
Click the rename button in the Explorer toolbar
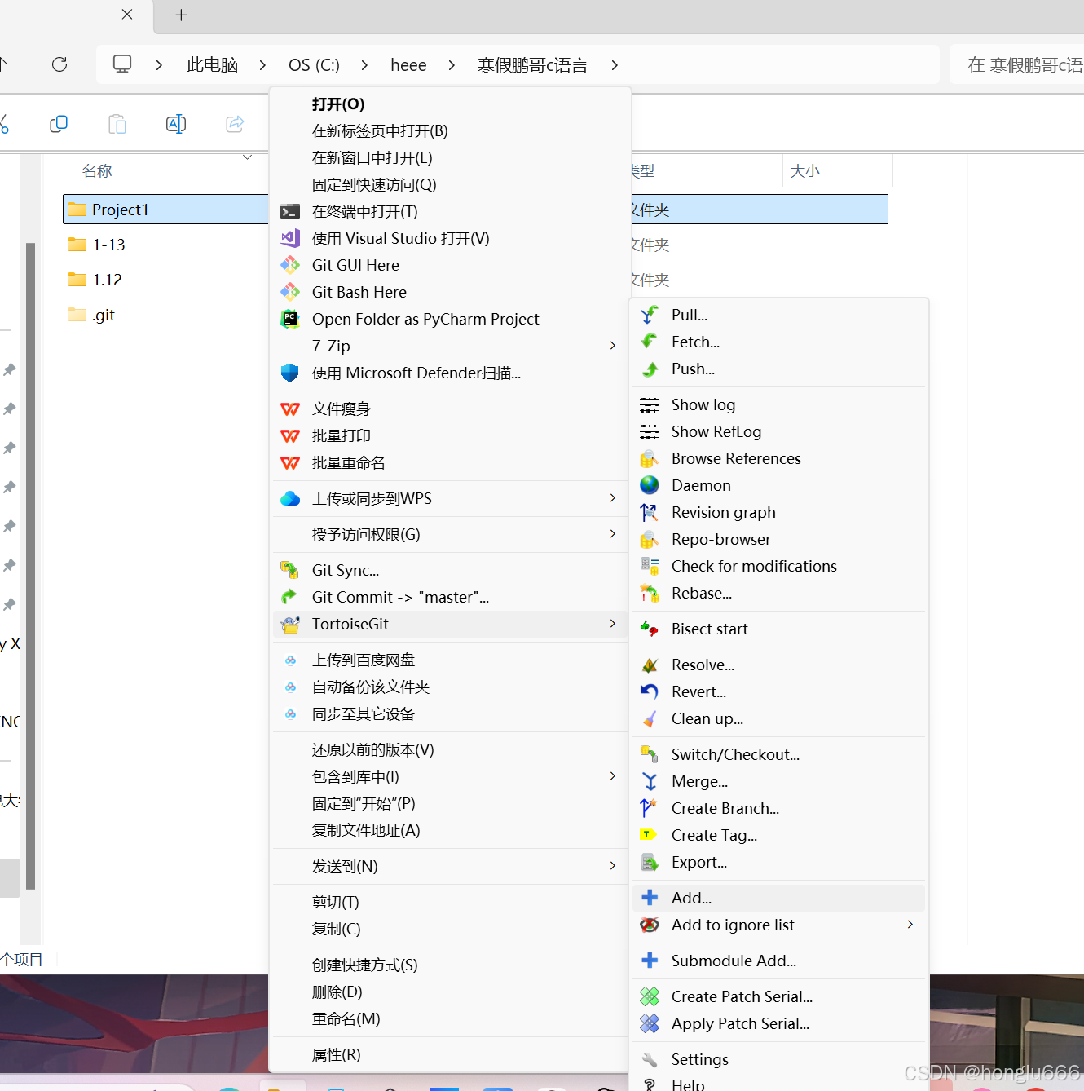click(x=176, y=124)
